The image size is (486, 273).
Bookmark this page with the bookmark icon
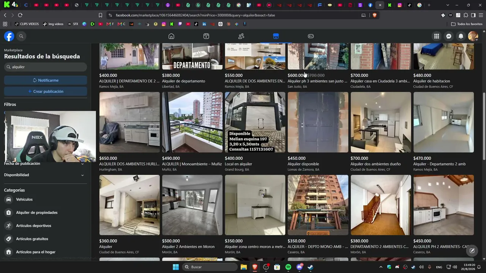point(100,15)
